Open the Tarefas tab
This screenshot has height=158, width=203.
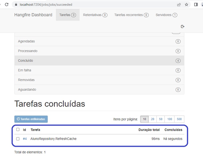[68, 15]
